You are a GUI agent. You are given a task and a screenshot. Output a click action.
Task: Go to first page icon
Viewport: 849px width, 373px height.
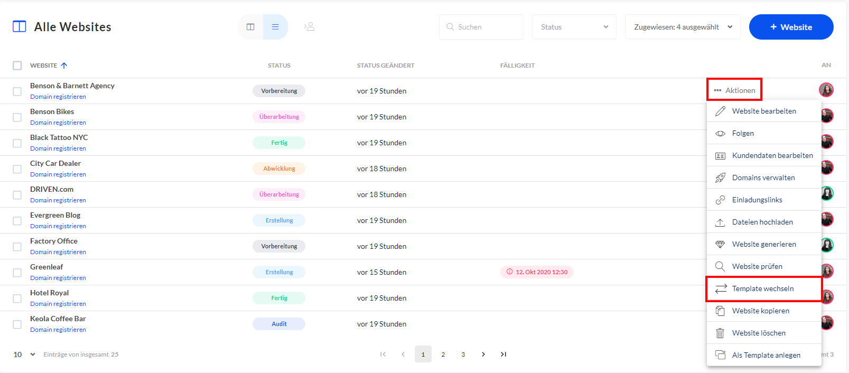(383, 355)
